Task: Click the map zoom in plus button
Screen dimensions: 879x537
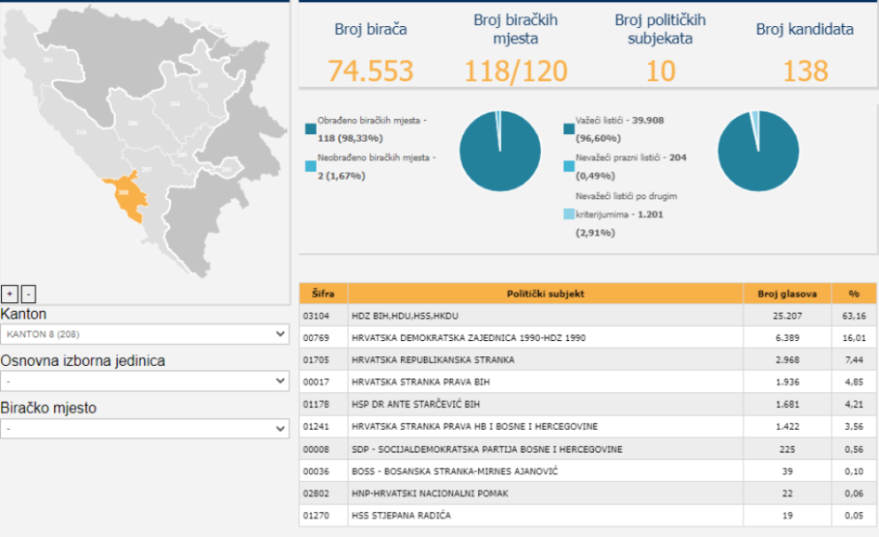Action: [10, 294]
